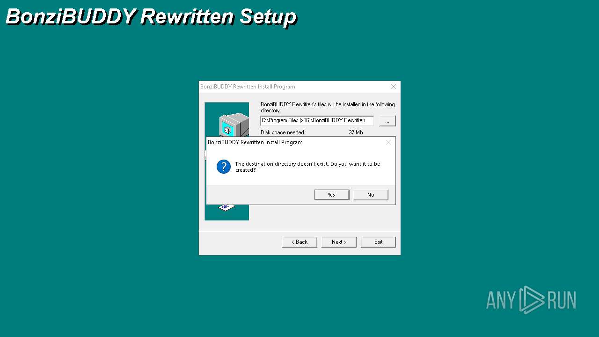Image resolution: width=599 pixels, height=337 pixels.
Task: Click the destination directory doesn't exist message
Action: [x=307, y=167]
